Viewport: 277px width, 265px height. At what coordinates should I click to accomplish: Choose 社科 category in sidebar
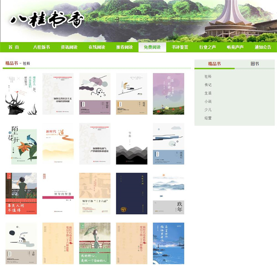208,77
